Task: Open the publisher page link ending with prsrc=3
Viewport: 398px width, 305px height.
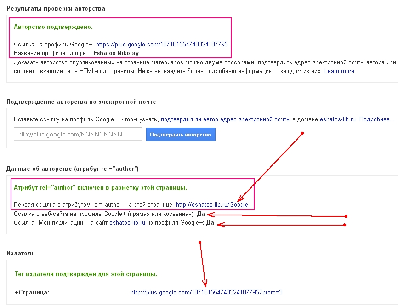Action: (x=206, y=293)
